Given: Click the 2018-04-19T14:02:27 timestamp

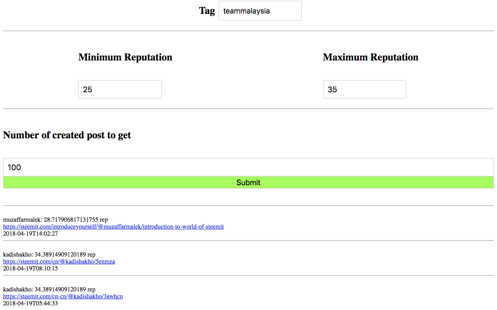Looking at the screenshot, I should pyautogui.click(x=30, y=234).
